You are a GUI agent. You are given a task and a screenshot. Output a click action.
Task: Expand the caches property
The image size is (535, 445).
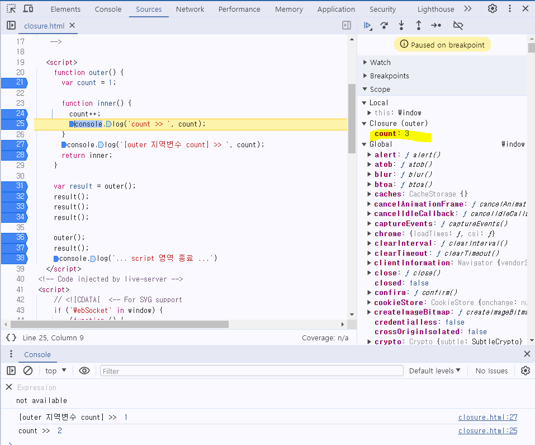369,194
